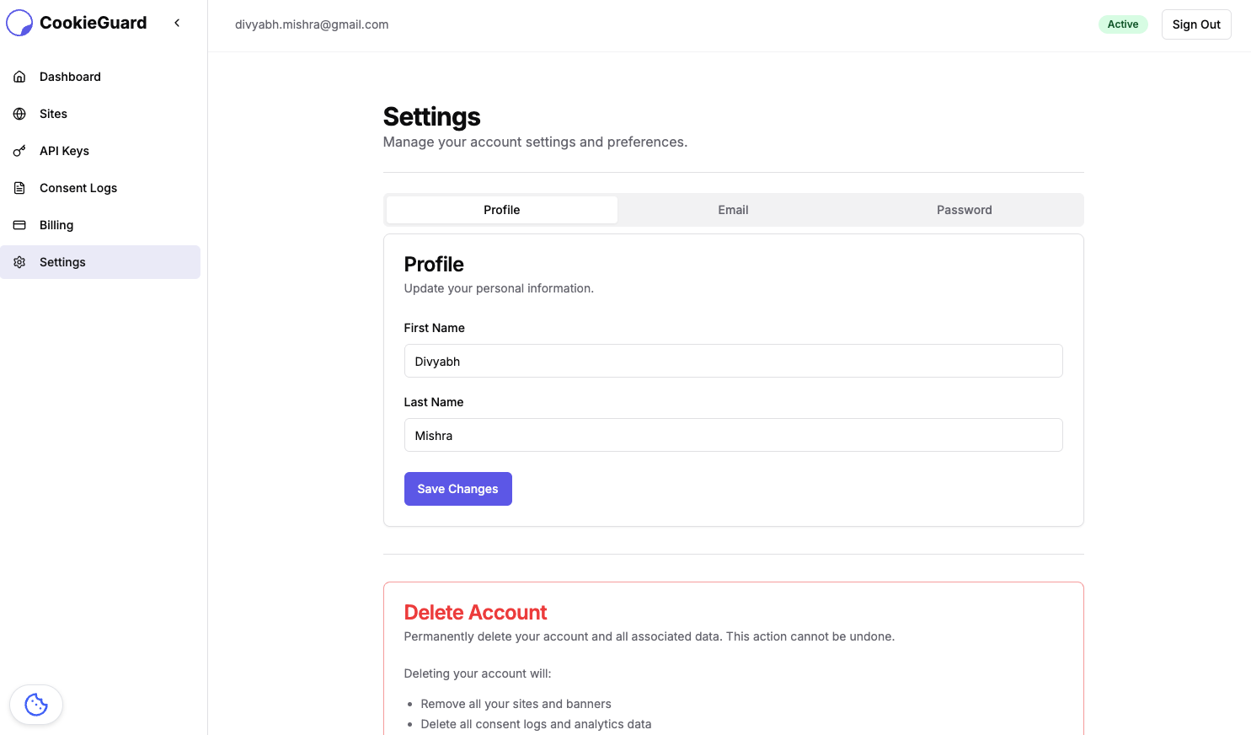
Task: View Consent Logs using the document icon
Action: [19, 187]
